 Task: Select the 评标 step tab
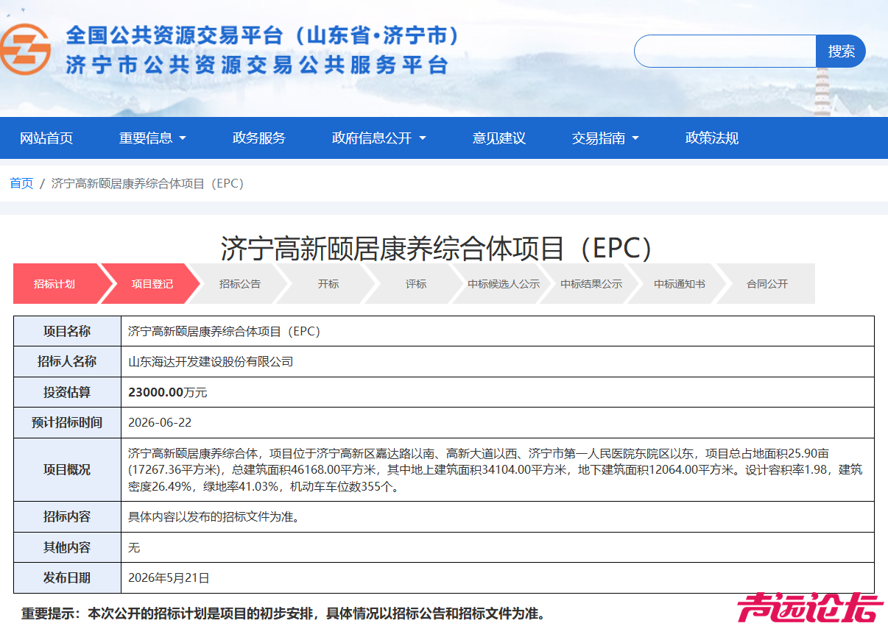(416, 284)
